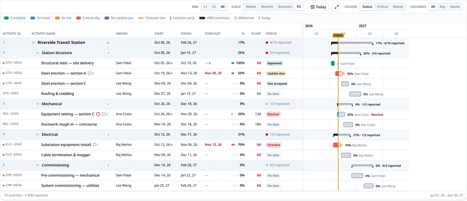
Task: Click red status dot beside CMM-8010
Action: point(4,175)
